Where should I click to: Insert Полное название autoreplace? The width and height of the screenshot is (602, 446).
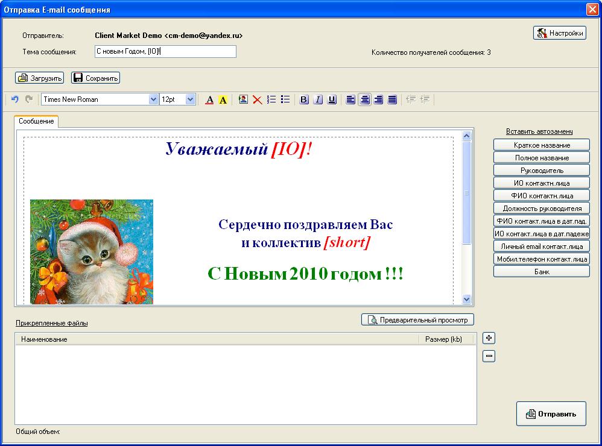pos(542,158)
